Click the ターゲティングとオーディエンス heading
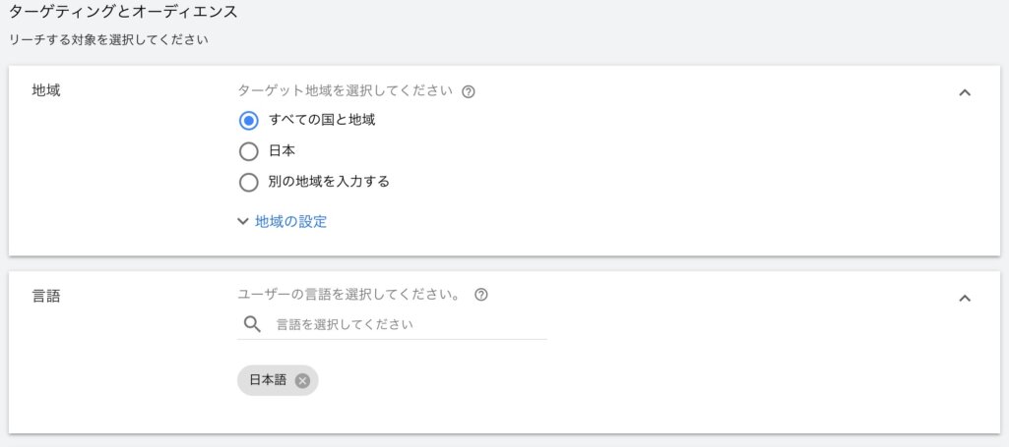Screen dimensions: 1009x447 point(123,14)
